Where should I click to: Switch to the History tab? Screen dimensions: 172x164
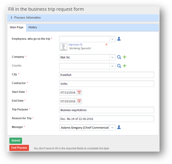pyautogui.click(x=33, y=27)
